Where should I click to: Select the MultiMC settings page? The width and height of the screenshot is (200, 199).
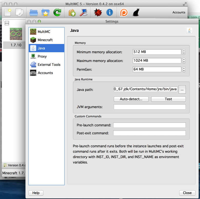(x=46, y=32)
